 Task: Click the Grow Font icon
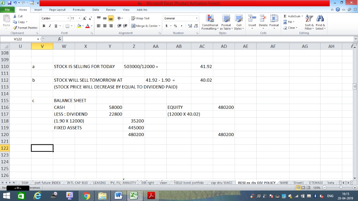[x=85, y=18]
